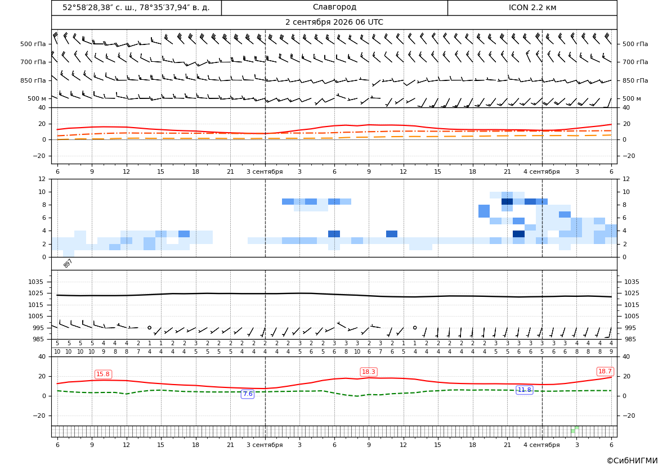Click the left 500 м level label

pos(37,98)
